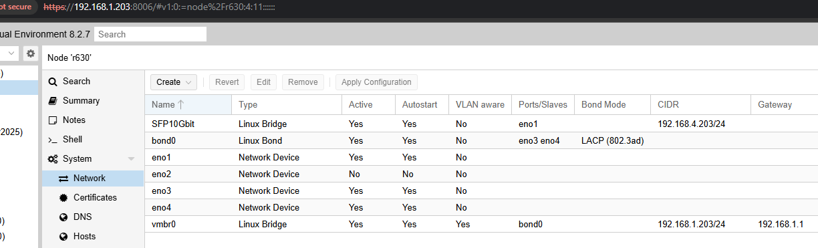
Task: Open the DNS settings page
Action: pos(92,217)
